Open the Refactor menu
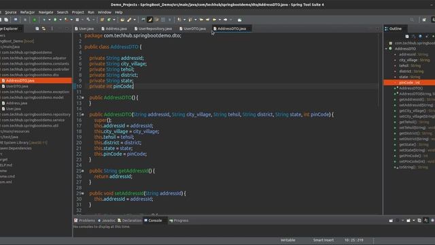Viewport: 435px width, 245px height. (x=27, y=12)
